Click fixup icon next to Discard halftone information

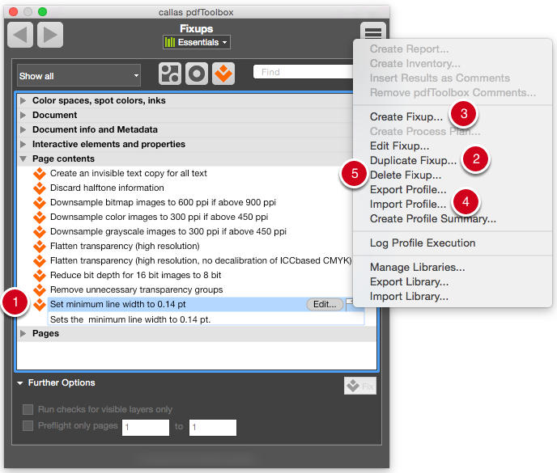tap(40, 188)
